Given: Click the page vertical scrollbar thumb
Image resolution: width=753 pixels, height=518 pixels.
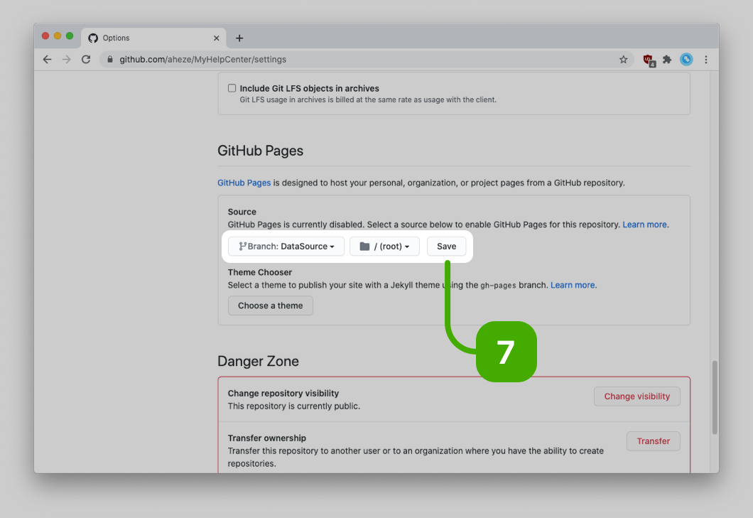Looking at the screenshot, I should tap(715, 397).
